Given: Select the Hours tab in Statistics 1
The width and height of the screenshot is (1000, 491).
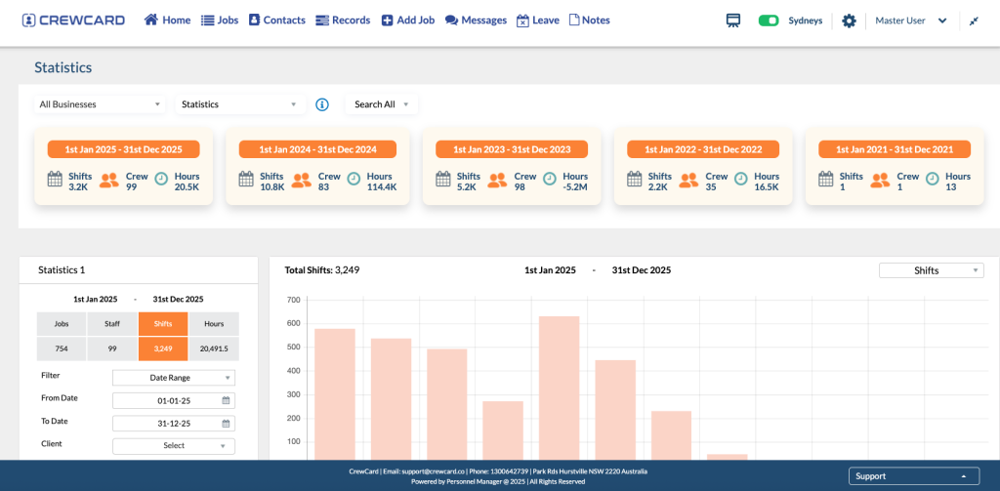Looking at the screenshot, I should pyautogui.click(x=214, y=324).
